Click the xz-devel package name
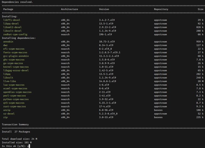 pyautogui.click(x=9, y=114)
